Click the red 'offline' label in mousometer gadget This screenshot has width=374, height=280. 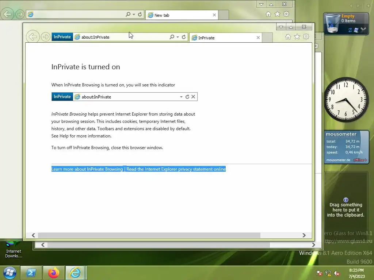point(360,160)
